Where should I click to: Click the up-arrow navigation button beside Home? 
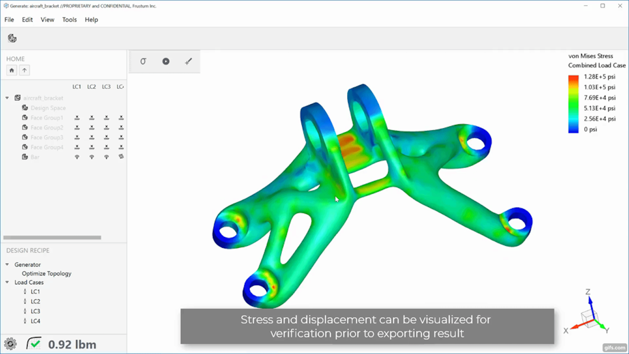coord(24,70)
